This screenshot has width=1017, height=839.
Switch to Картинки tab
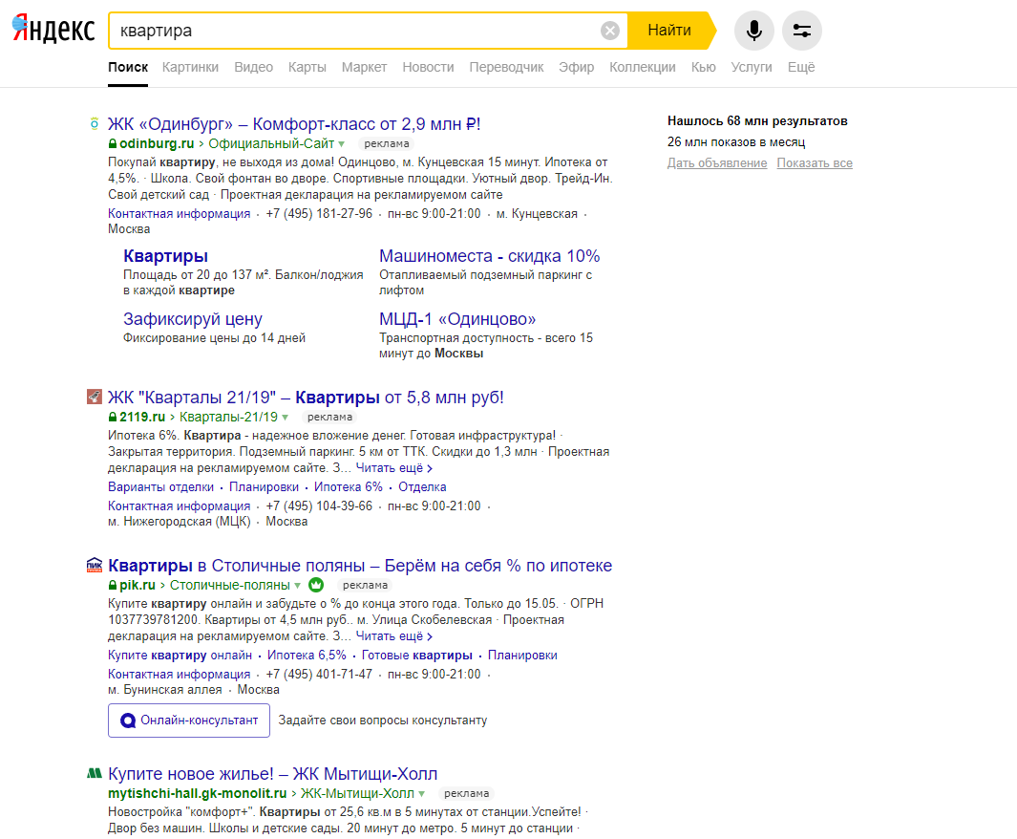pyautogui.click(x=190, y=67)
